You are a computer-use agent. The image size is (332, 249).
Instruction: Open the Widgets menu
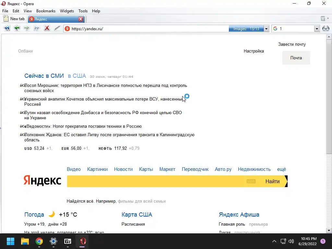[67, 11]
